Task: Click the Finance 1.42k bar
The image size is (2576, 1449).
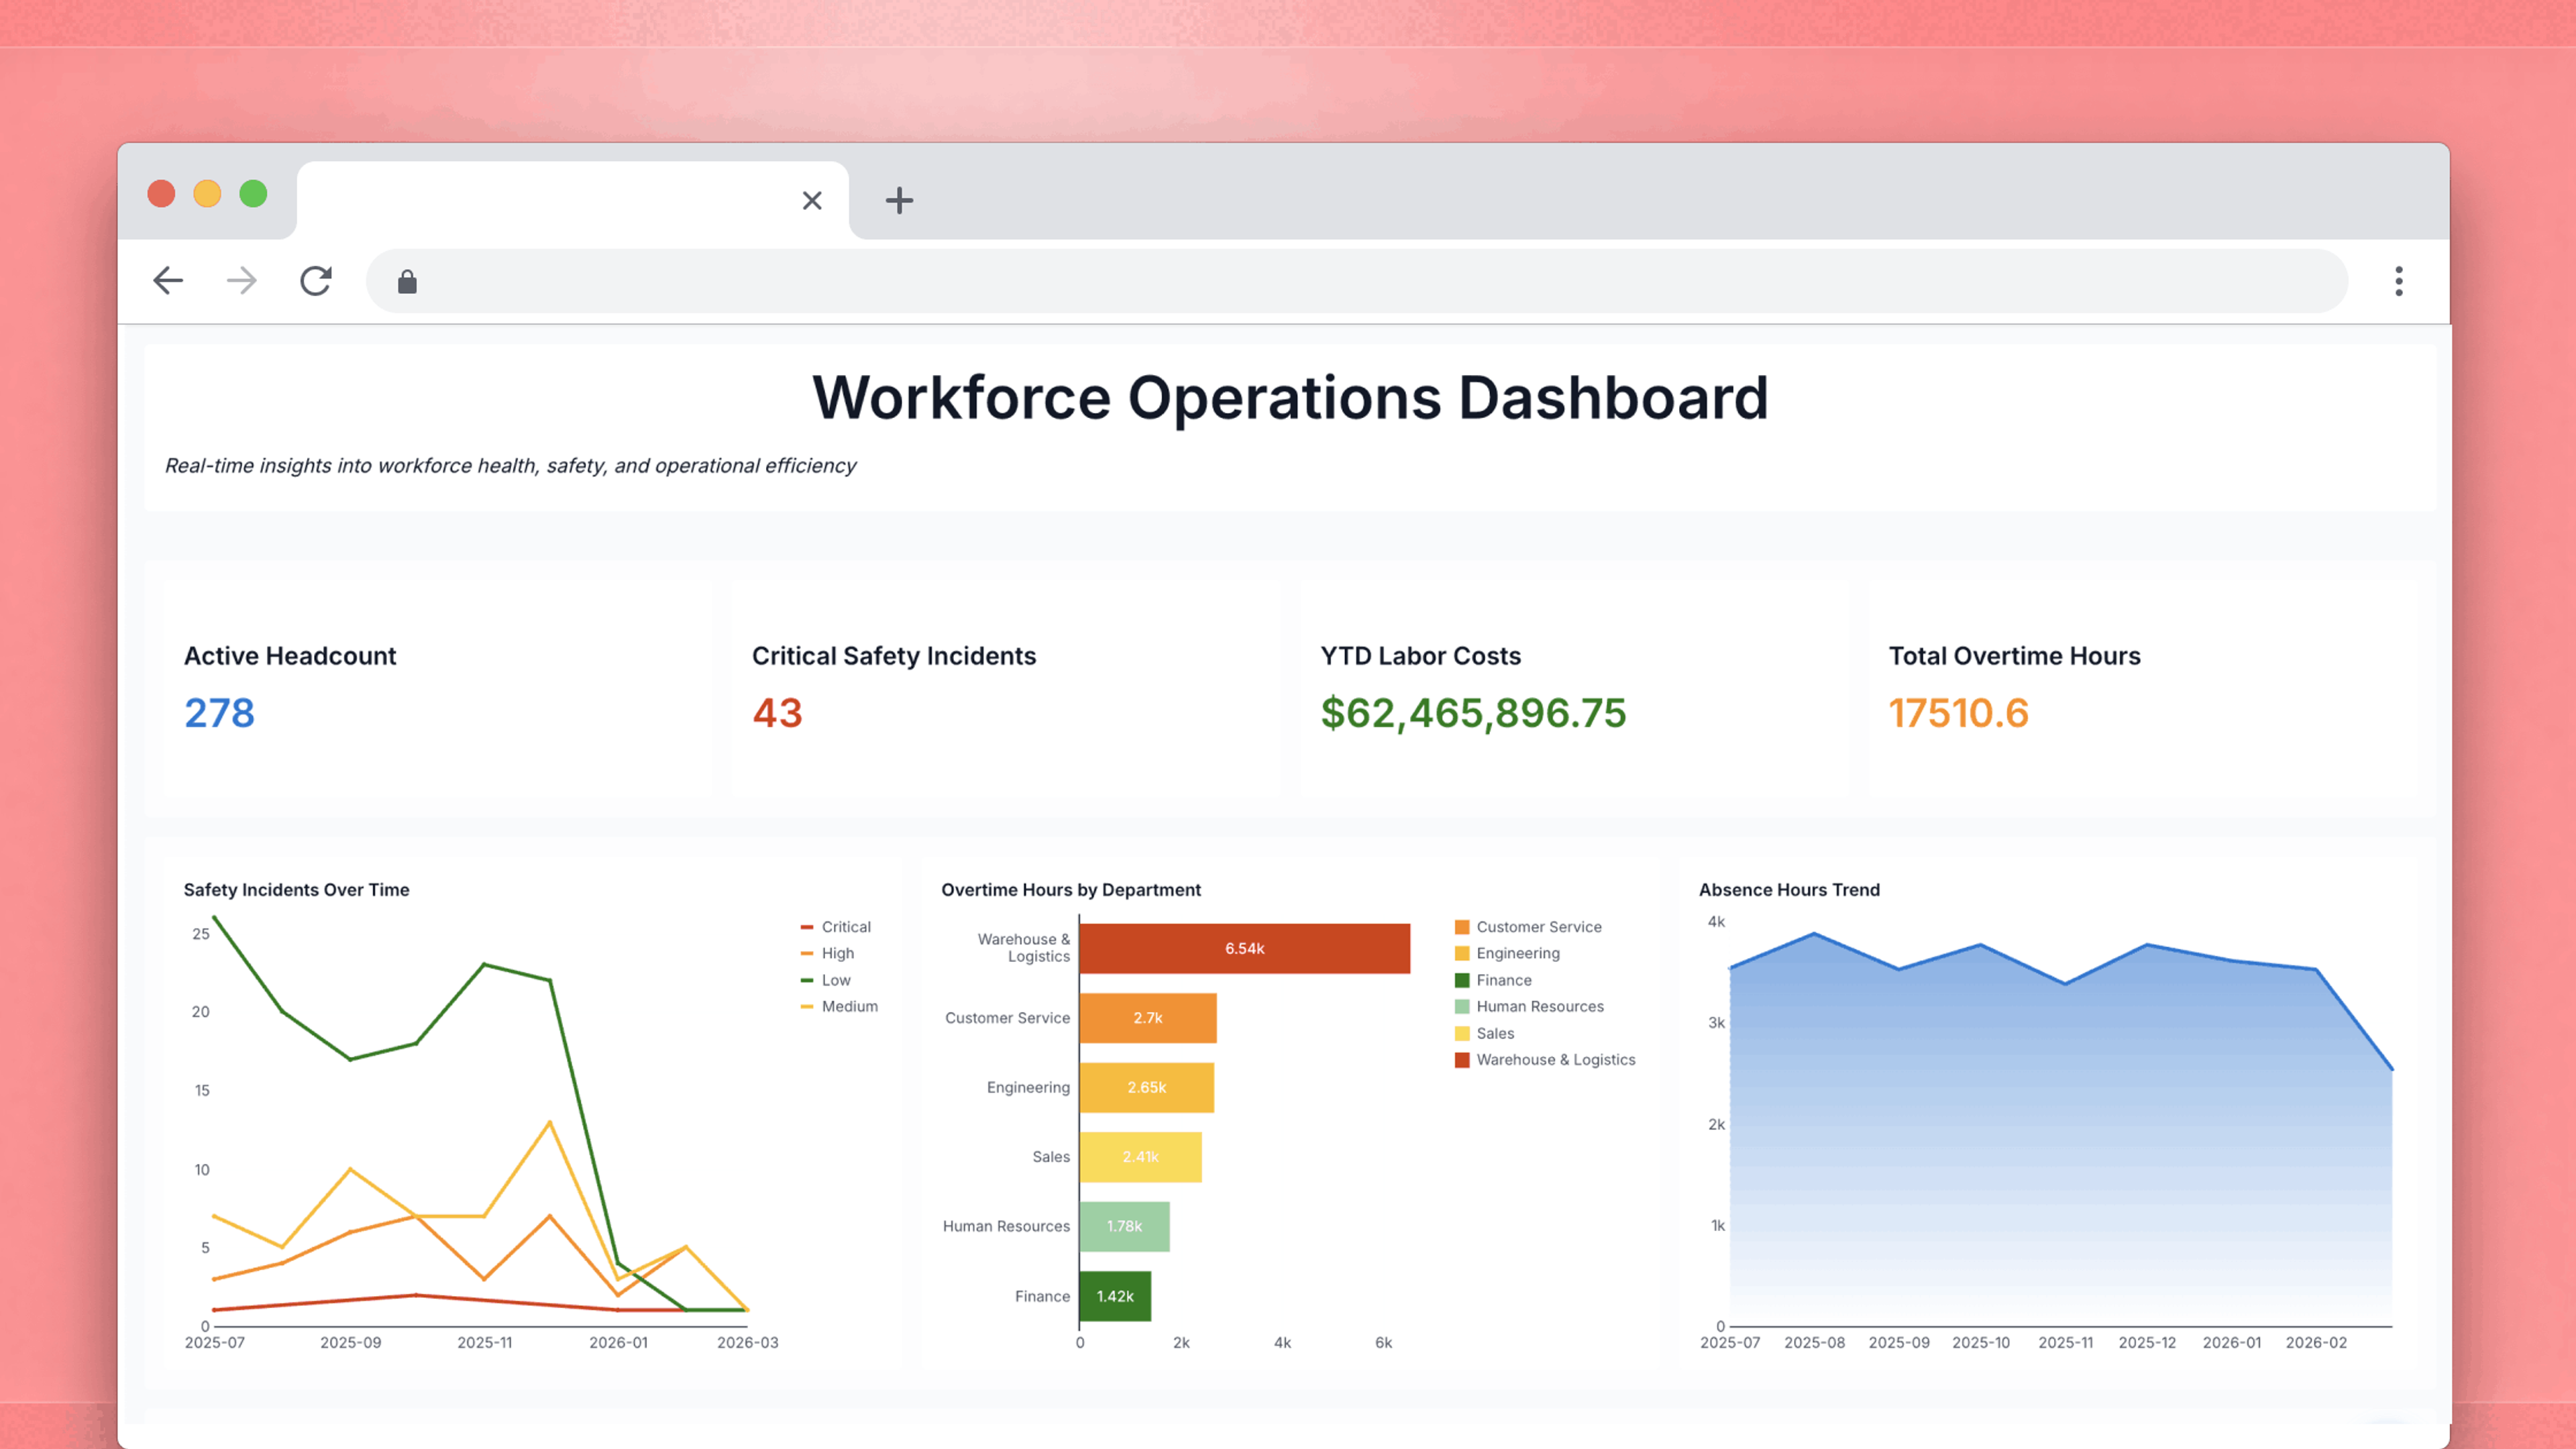Action: click(1115, 1296)
